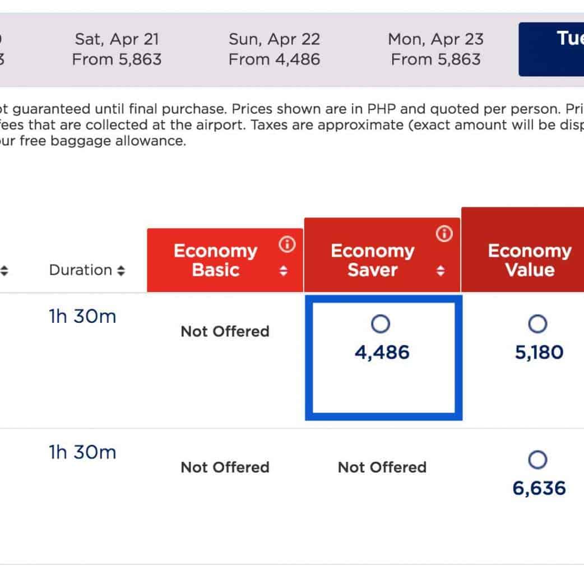
Task: Sort flights by Economy Basic fare arrows
Action: [284, 271]
